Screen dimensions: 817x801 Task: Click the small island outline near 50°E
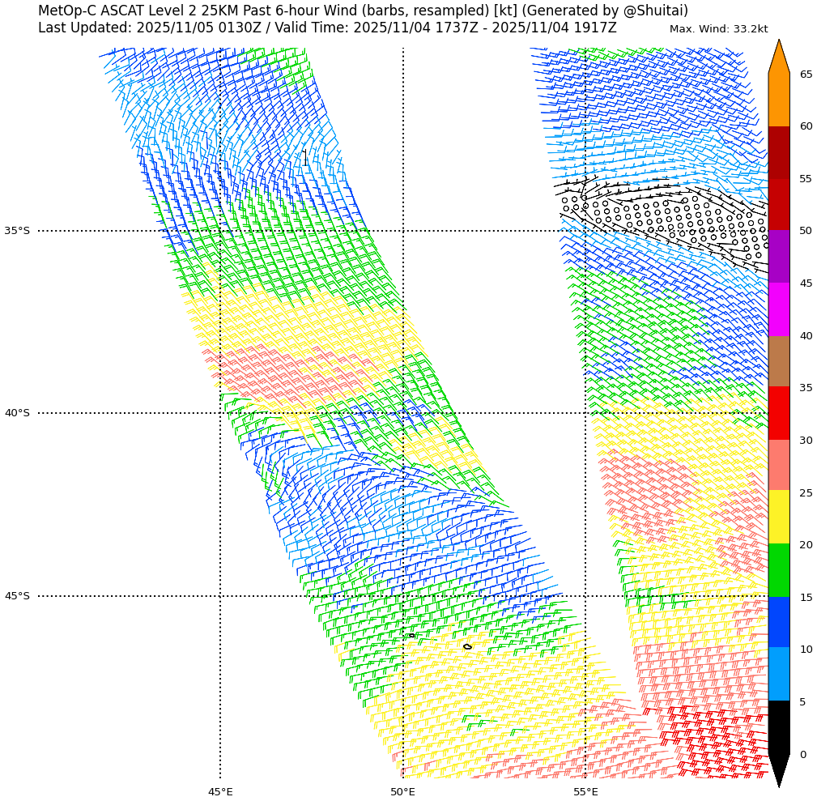point(411,635)
